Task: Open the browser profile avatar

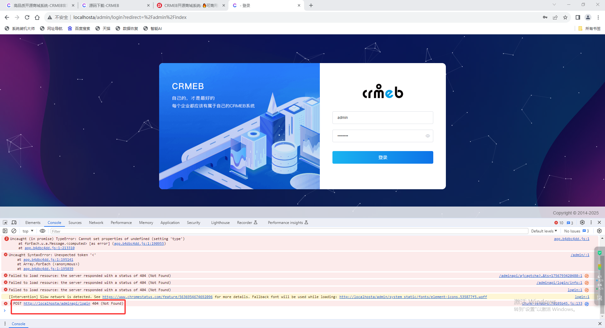Action: coord(588,17)
